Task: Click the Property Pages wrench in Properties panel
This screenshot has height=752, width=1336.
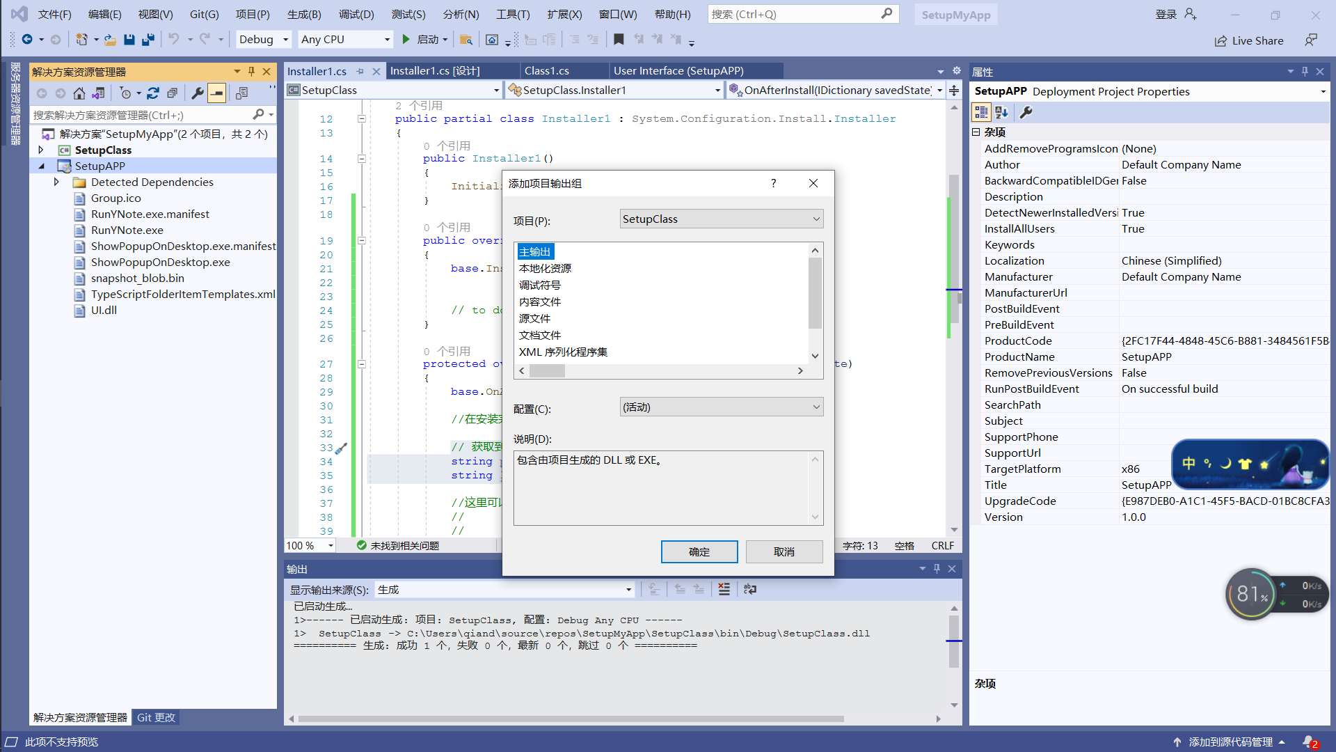Action: [1026, 112]
